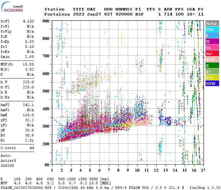Click the SSE yellow legend swatch
The image size is (221, 190).
(x=212, y=78)
